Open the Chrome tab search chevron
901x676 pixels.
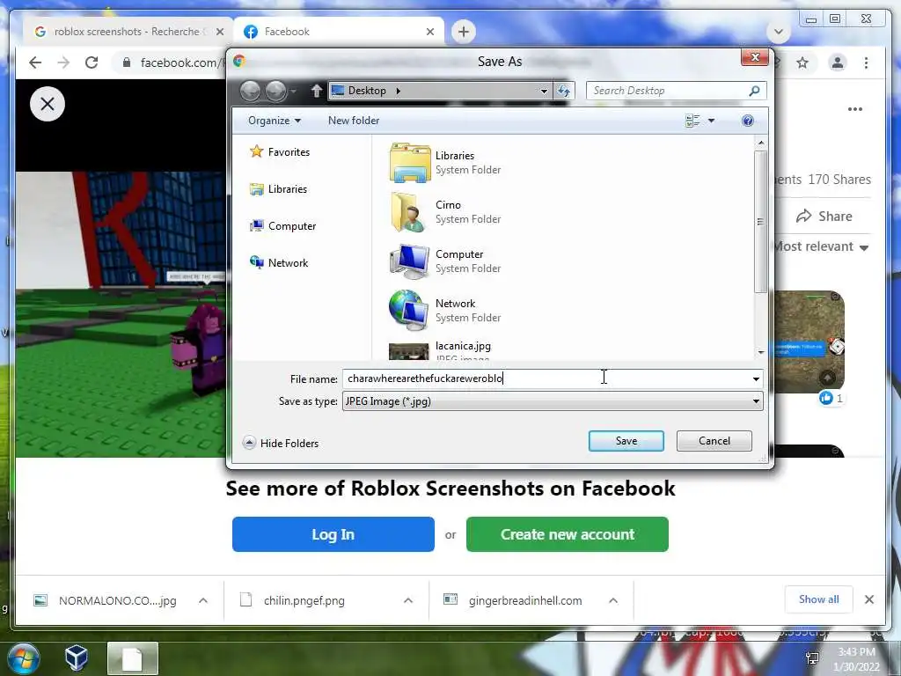[779, 32]
